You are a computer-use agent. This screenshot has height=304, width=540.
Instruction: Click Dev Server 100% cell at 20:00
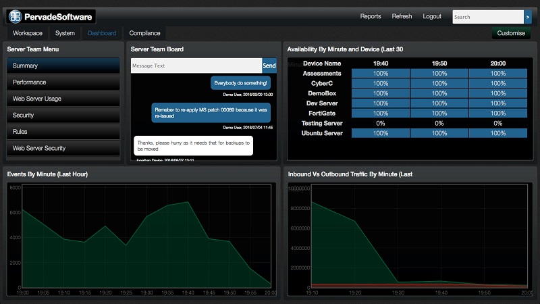point(498,103)
